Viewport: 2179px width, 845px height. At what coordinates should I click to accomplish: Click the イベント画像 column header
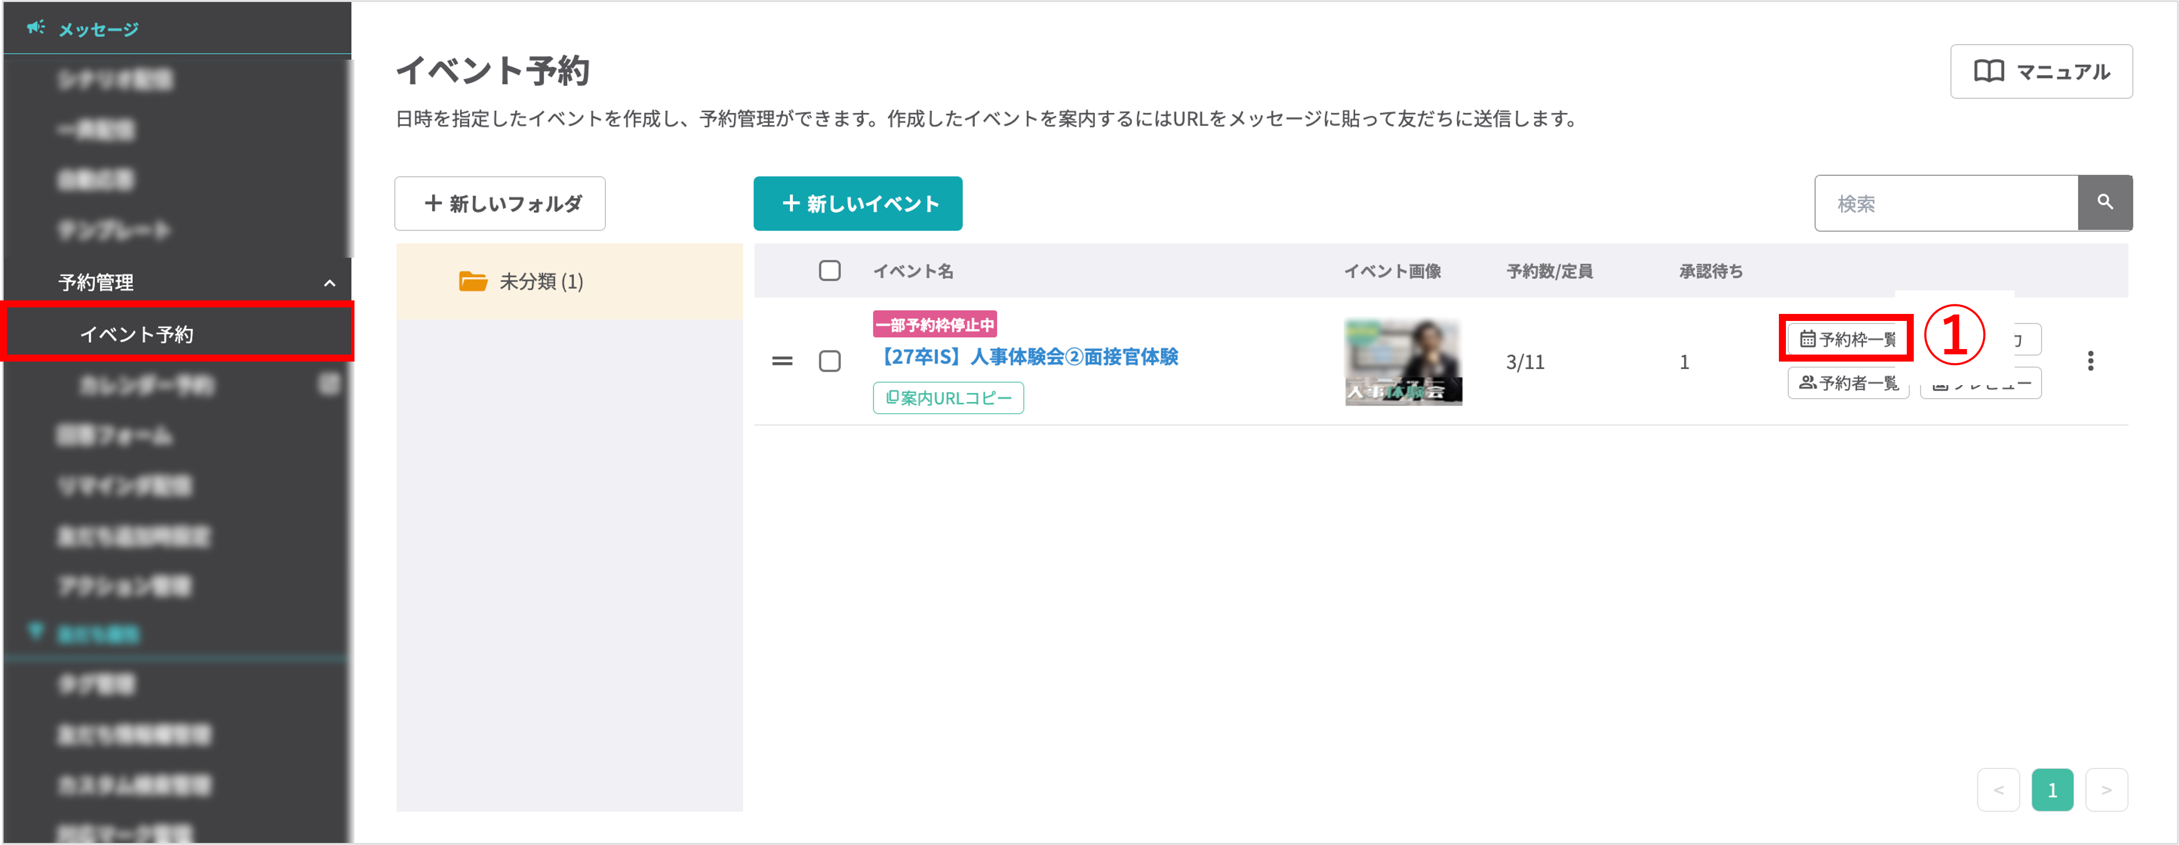coord(1392,271)
